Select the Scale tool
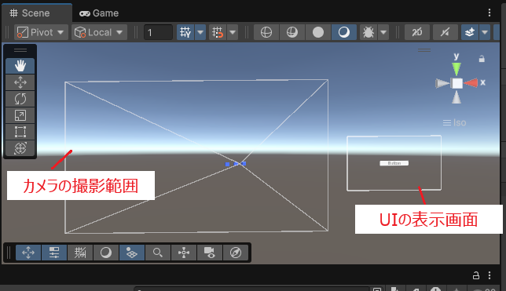Screen dimensions: 506x291 (20, 115)
